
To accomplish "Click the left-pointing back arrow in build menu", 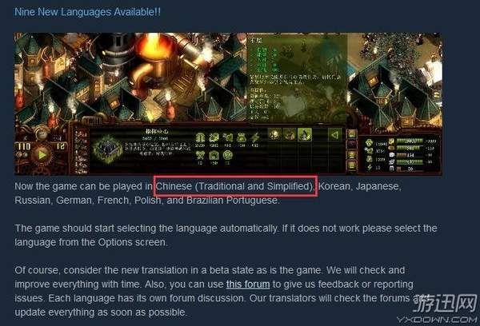I will (x=335, y=135).
